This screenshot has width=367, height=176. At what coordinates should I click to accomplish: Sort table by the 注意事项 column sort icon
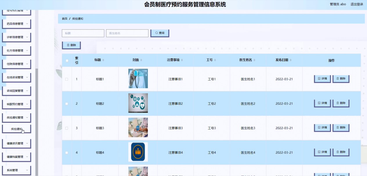[182, 60]
